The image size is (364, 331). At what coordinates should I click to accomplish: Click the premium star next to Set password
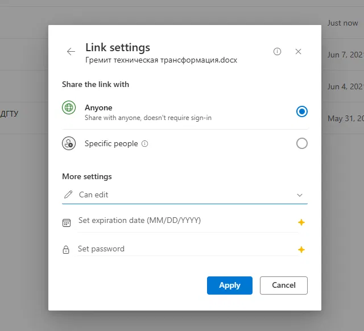tap(301, 250)
